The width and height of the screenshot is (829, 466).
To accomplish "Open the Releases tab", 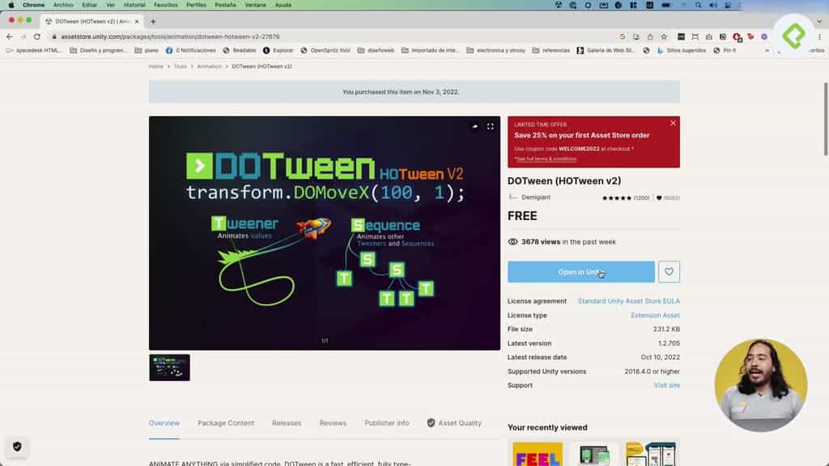I will (x=287, y=423).
